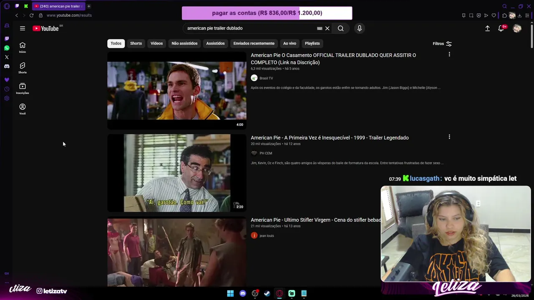Open the YouTube hamburger guide menu
This screenshot has width=534, height=300.
23,28
